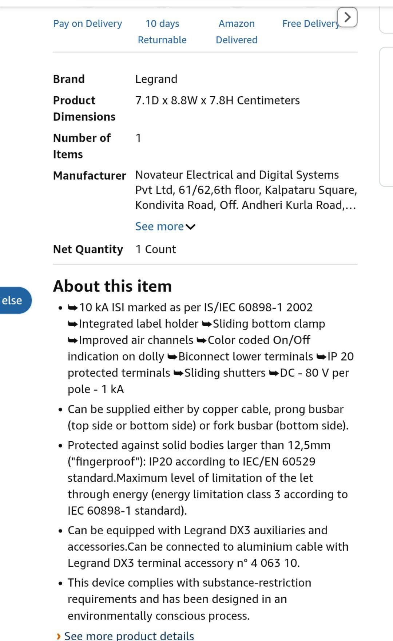Tap the blue 'else' side tab
Screen dimensions: 393x641
coord(15,300)
